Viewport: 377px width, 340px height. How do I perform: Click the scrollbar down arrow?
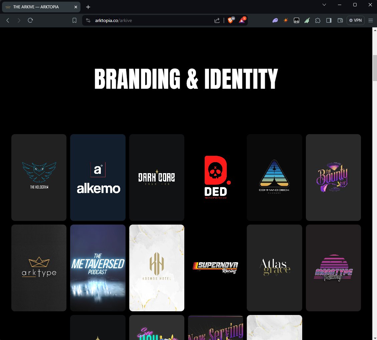375,338
